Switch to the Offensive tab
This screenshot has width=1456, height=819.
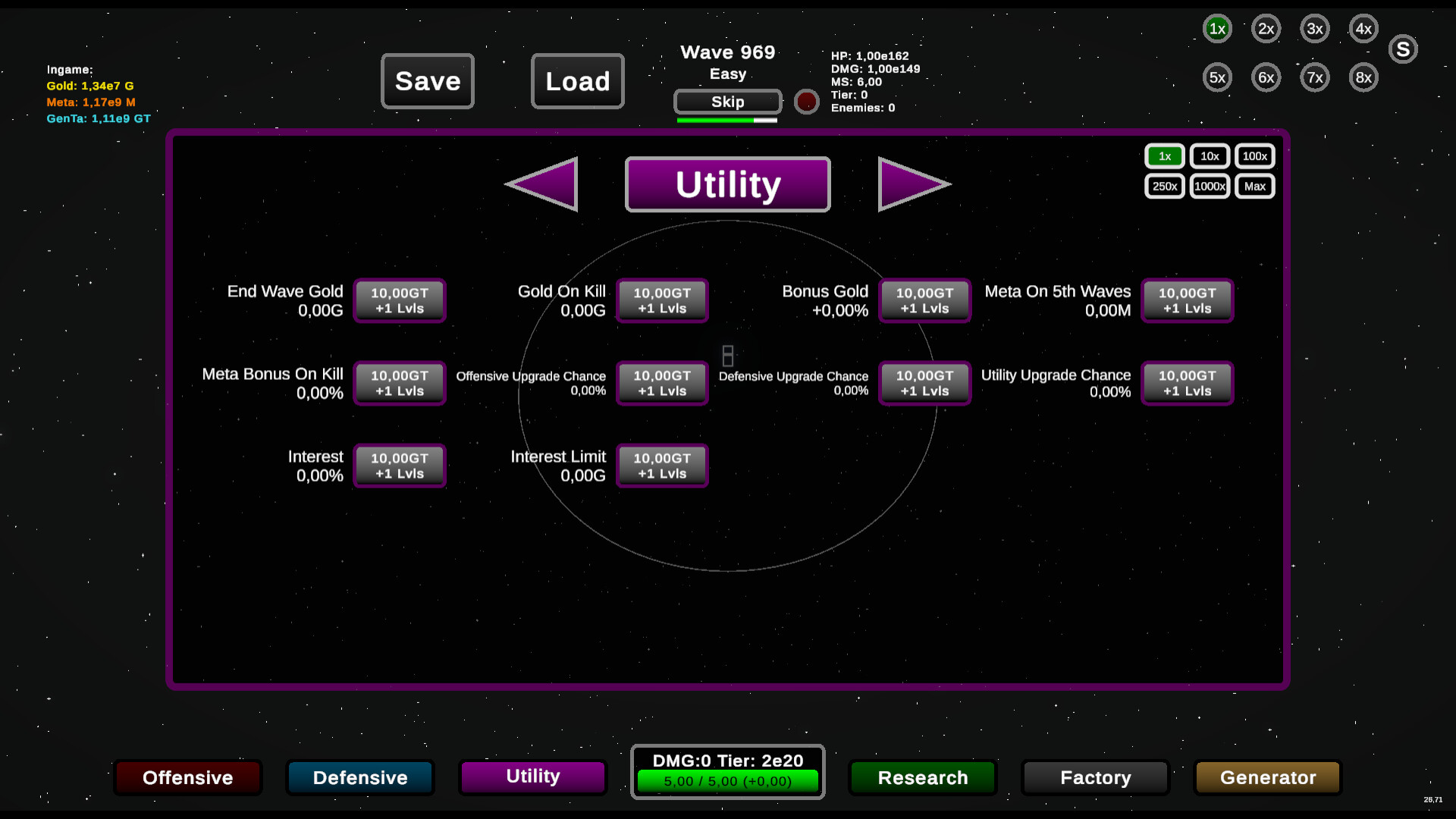pyautogui.click(x=188, y=777)
